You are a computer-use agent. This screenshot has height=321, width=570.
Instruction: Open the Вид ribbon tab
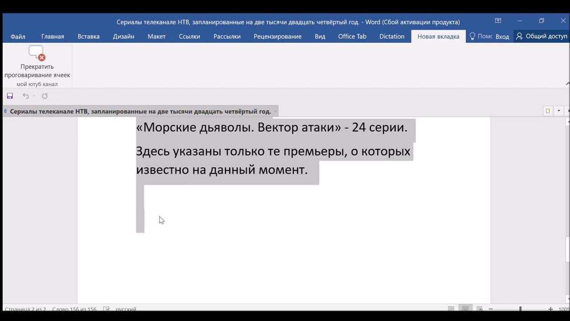(x=320, y=37)
